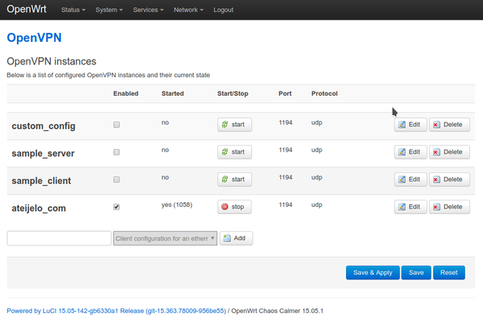Delete the sample_client instance
Screen dimensions: 483x322
coord(449,180)
